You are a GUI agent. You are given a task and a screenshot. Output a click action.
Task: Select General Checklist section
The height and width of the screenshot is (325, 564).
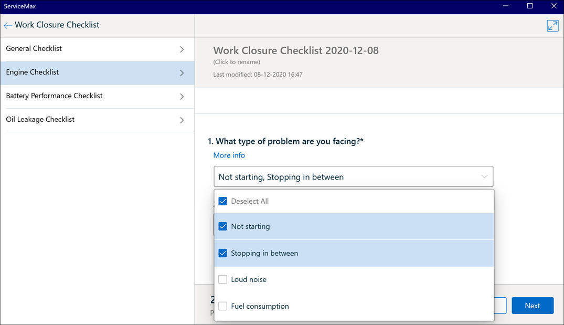coord(98,49)
